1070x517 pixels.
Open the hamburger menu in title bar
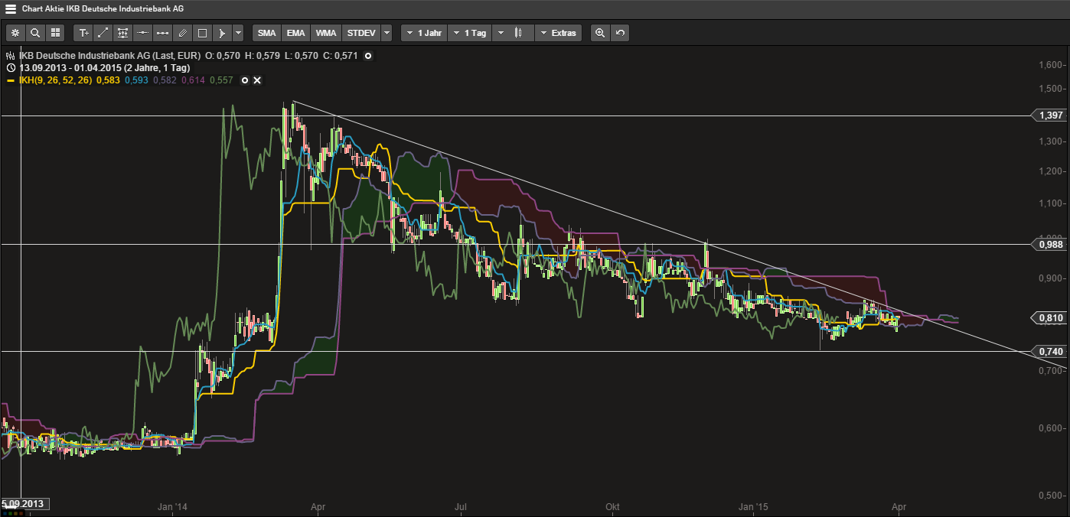pyautogui.click(x=11, y=9)
